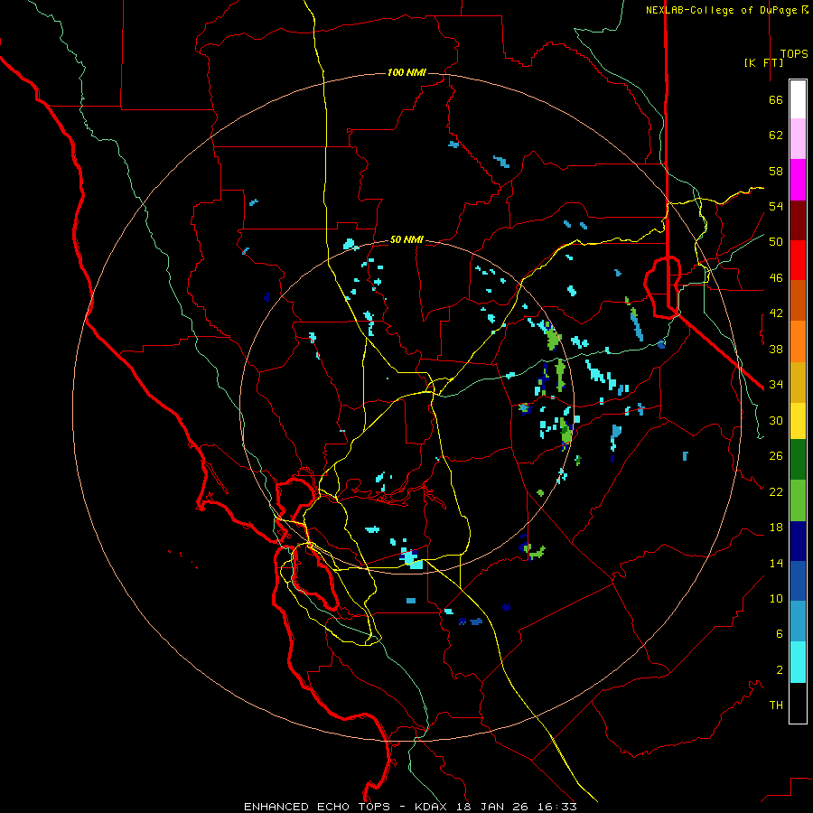Click the magenta 58 kft legend swatch
Screen dimensions: 813x813
798,180
